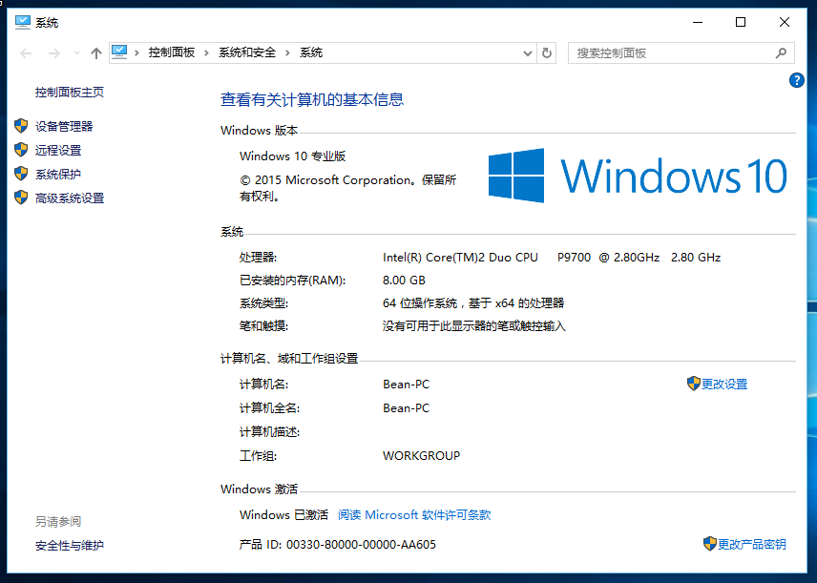The height and width of the screenshot is (583, 817).
Task: Click shield icon beside 更改产品密钥
Action: pos(710,544)
